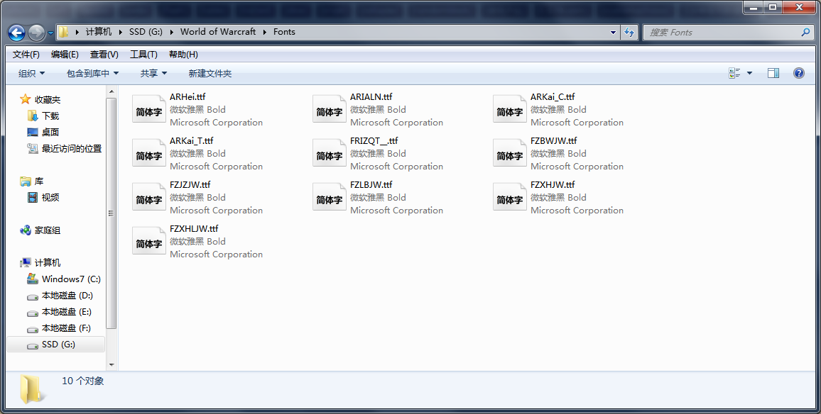Open the 组织 dropdown menu
Viewport: 821px width, 414px height.
[x=31, y=73]
